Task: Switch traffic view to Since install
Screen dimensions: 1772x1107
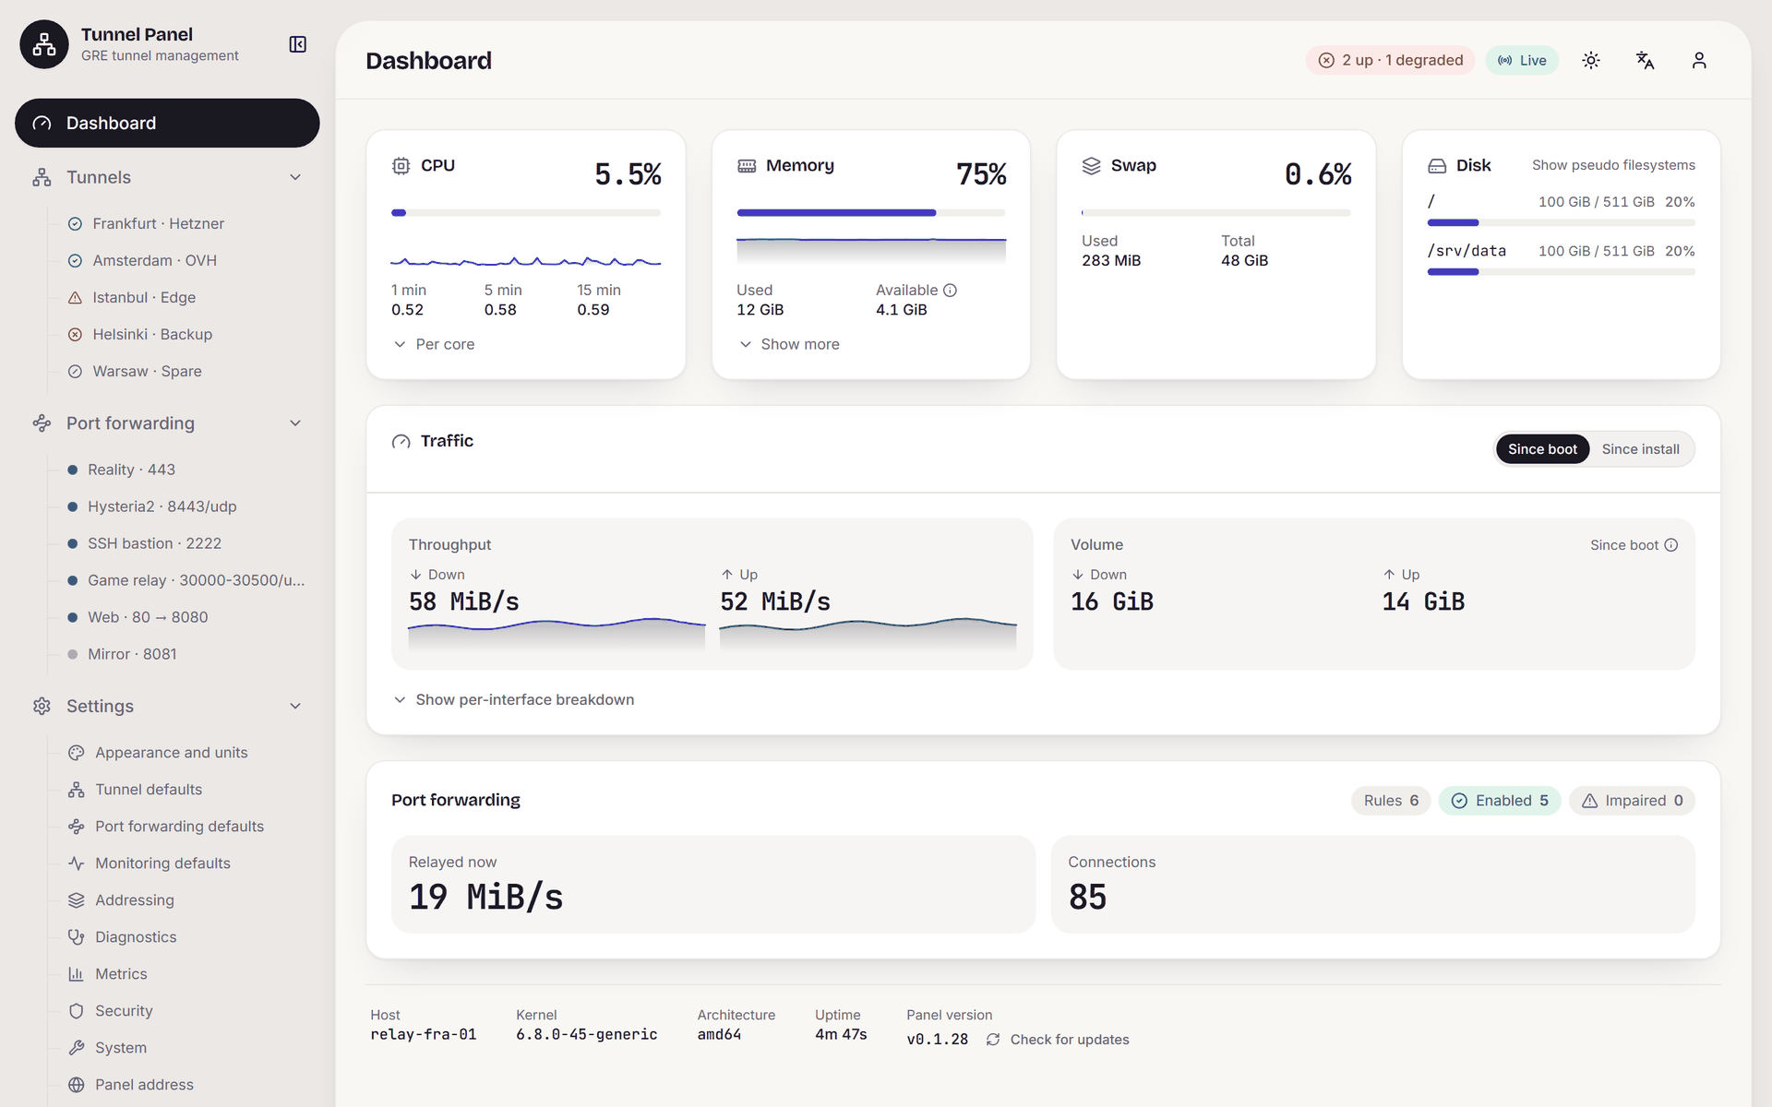Action: point(1640,449)
